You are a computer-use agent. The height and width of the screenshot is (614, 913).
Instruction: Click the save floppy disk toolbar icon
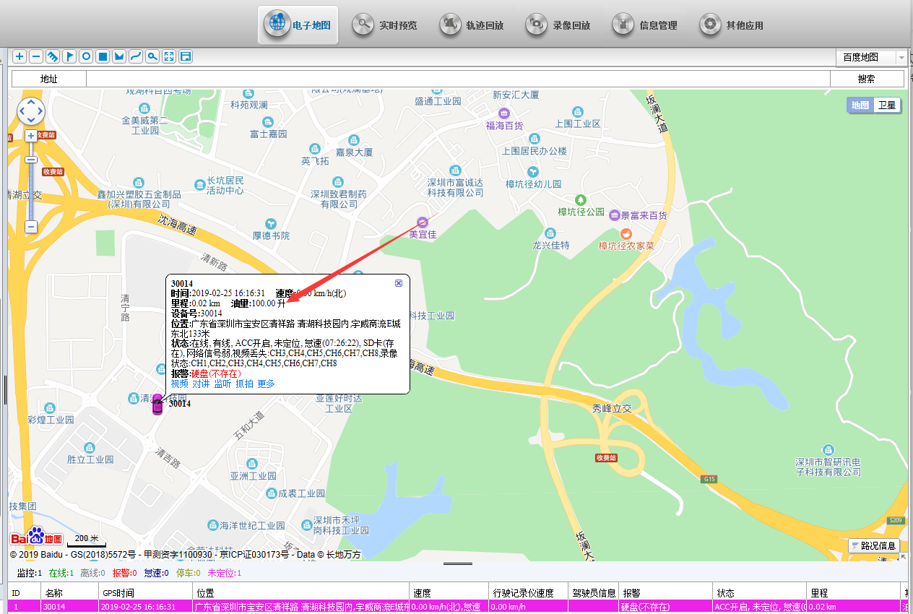tap(185, 56)
